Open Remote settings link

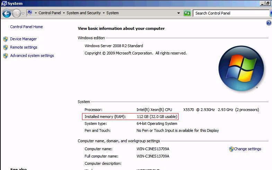pos(24,47)
